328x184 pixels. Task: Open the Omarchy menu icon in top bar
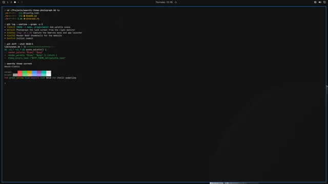pyautogui.click(x=4, y=2)
